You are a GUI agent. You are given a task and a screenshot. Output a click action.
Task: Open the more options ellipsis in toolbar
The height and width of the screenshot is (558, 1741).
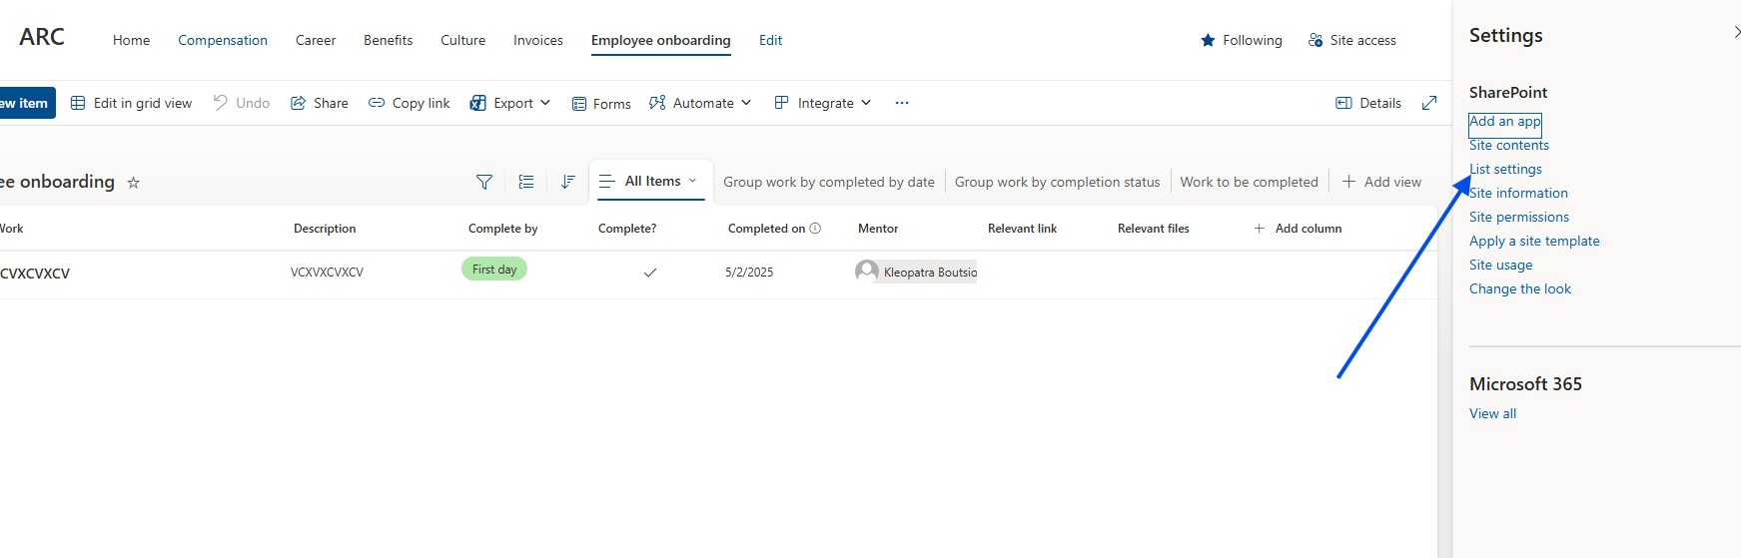(902, 103)
